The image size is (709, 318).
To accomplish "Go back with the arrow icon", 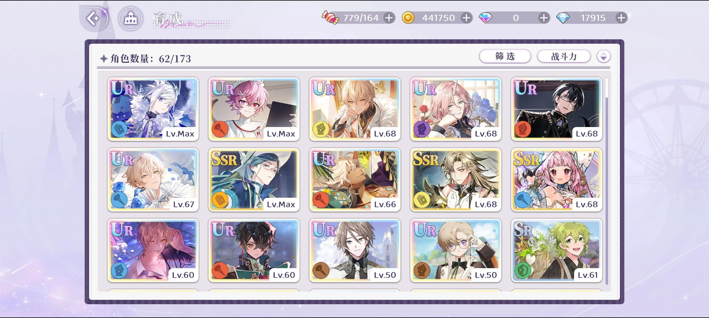I will tap(93, 18).
